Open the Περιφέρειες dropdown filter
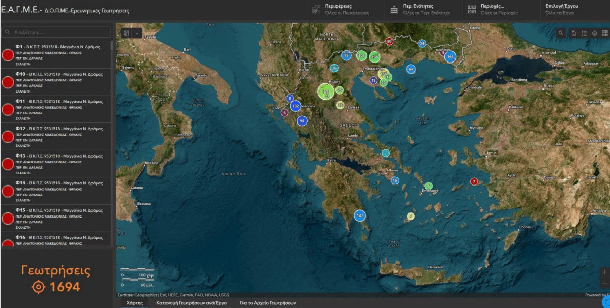Viewport: 610px width, 308px height. click(345, 10)
